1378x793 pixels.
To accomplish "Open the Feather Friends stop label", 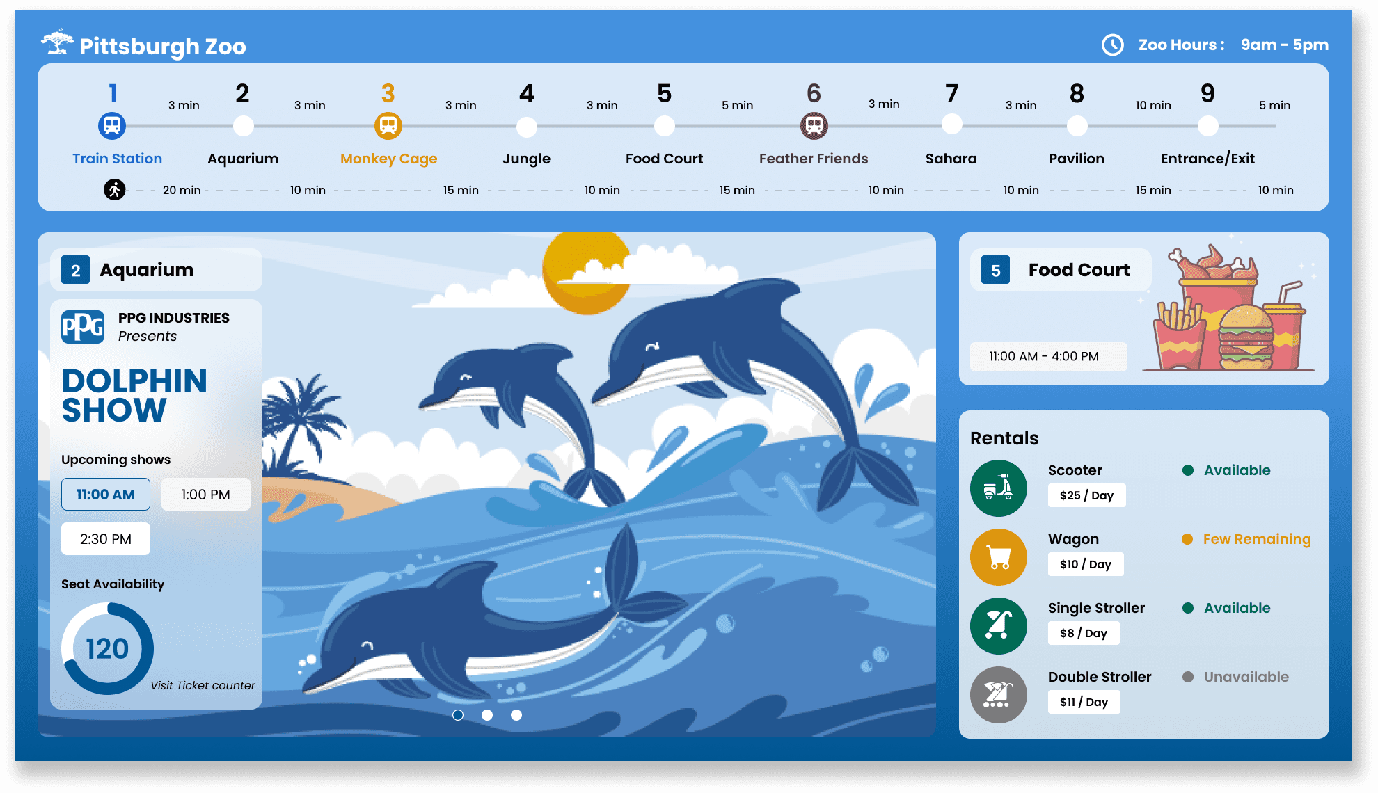I will [814, 159].
